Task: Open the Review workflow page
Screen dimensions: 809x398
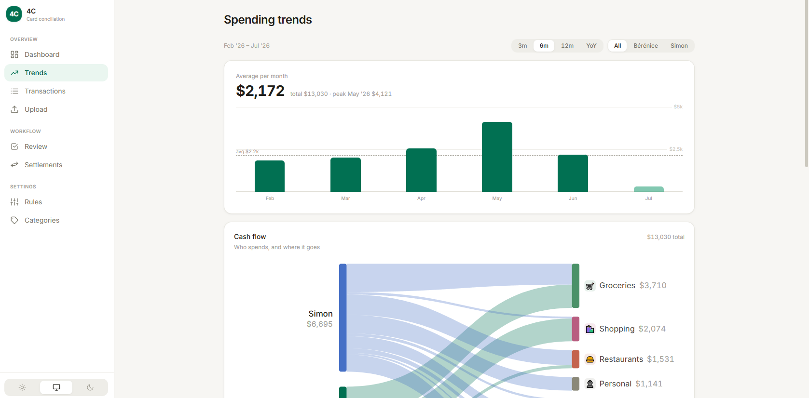Action: (56, 146)
